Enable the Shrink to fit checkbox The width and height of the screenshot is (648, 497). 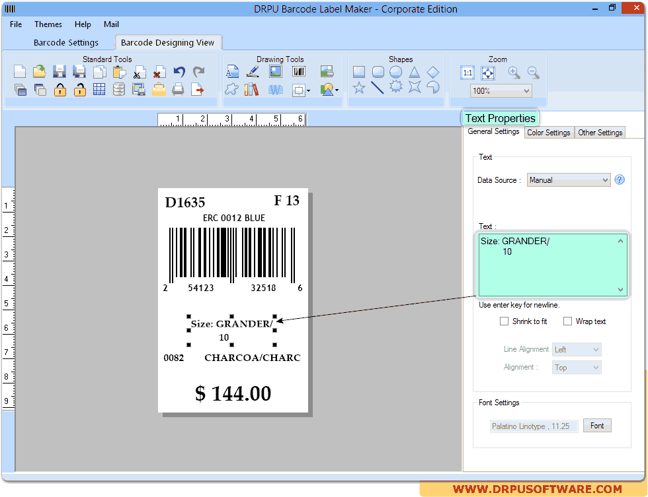coord(504,321)
